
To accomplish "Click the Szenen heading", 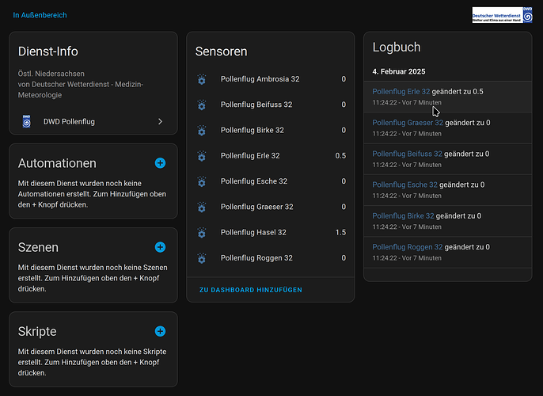I will tap(38, 247).
